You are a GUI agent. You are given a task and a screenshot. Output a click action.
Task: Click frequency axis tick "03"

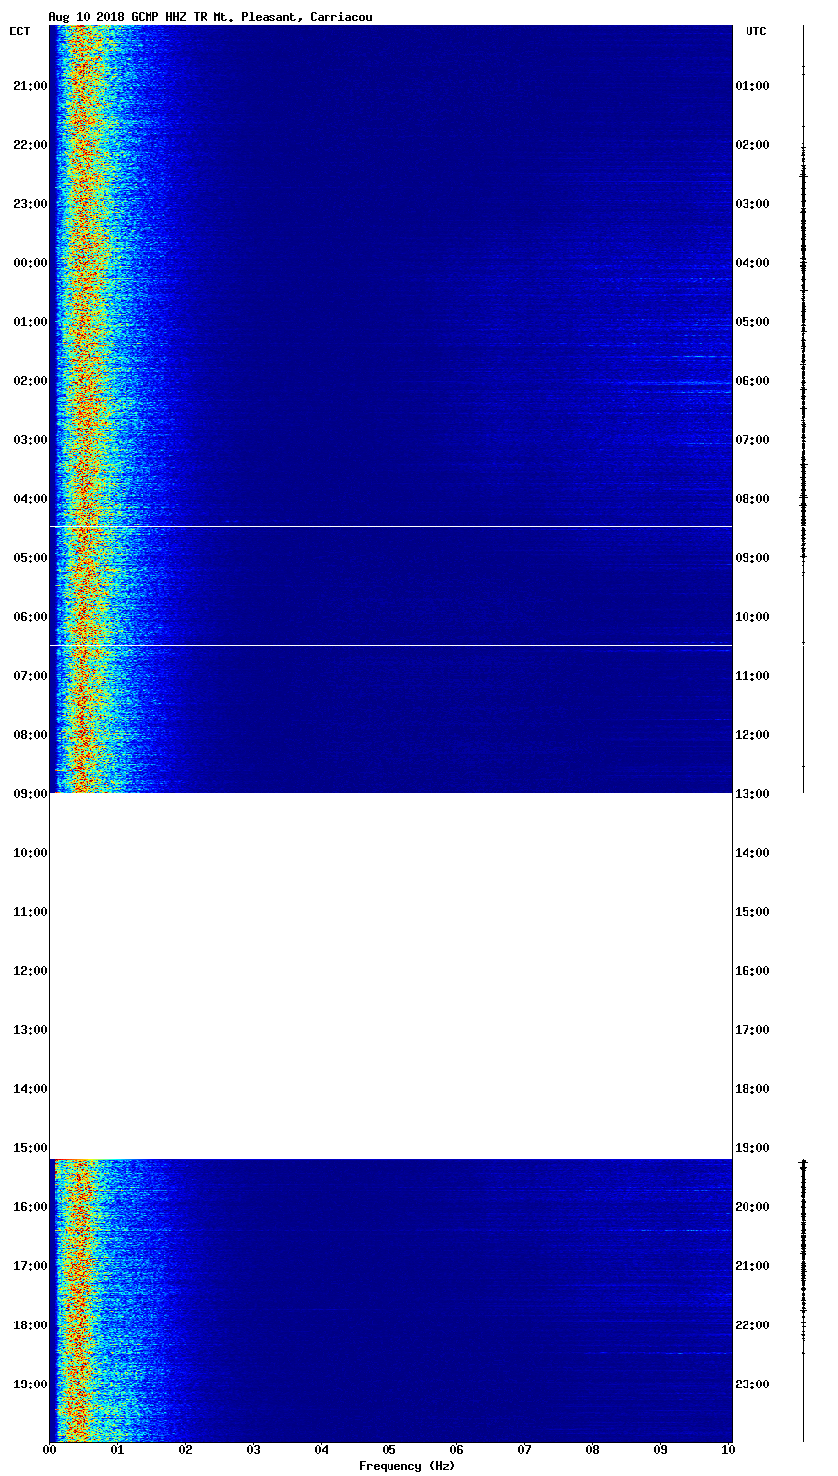253,1450
